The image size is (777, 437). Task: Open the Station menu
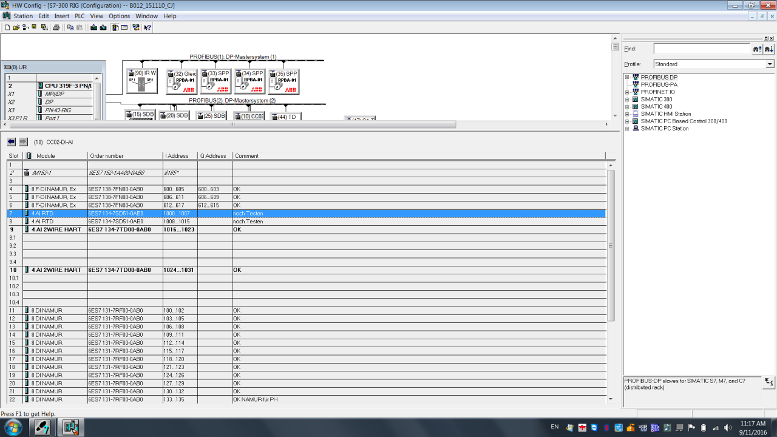click(23, 16)
